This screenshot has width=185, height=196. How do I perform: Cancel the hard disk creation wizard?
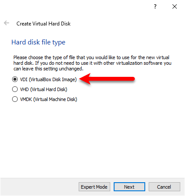click(164, 187)
